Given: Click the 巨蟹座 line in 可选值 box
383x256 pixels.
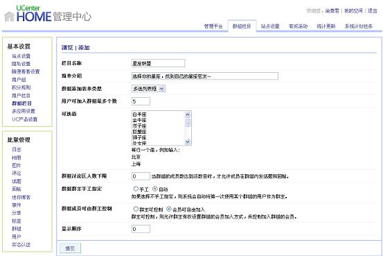Looking at the screenshot, I should click(139, 132).
